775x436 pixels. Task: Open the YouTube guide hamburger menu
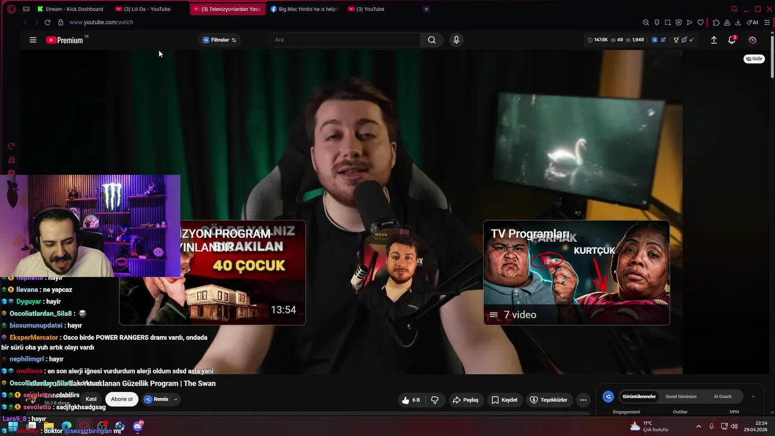coord(33,40)
